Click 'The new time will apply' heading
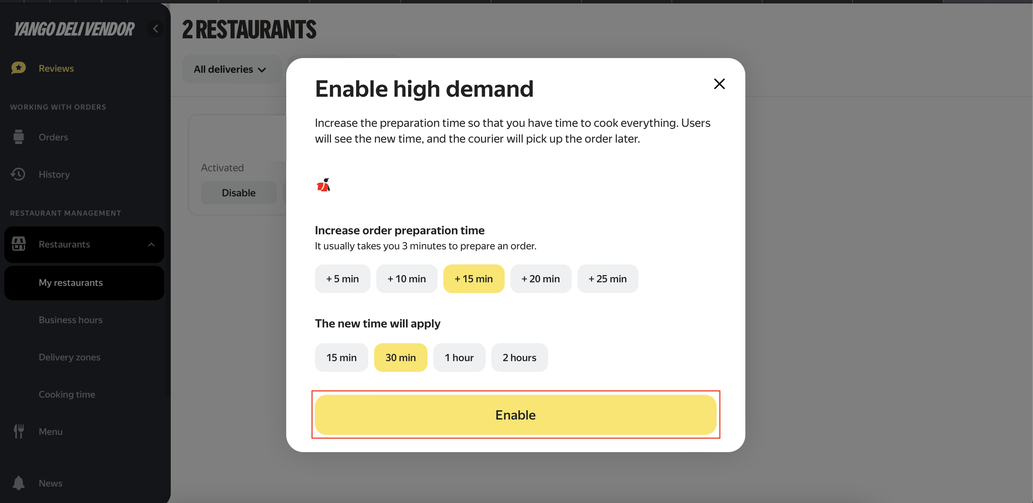Viewport: 1033px width, 503px height. 377,324
